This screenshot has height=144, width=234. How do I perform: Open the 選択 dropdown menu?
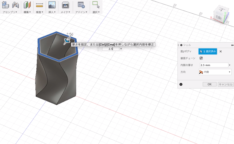point(96,12)
